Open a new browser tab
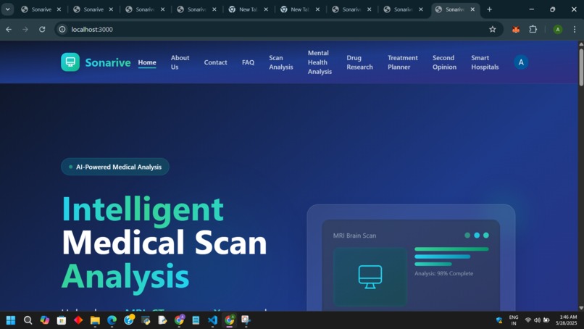The height and width of the screenshot is (329, 584). click(489, 9)
